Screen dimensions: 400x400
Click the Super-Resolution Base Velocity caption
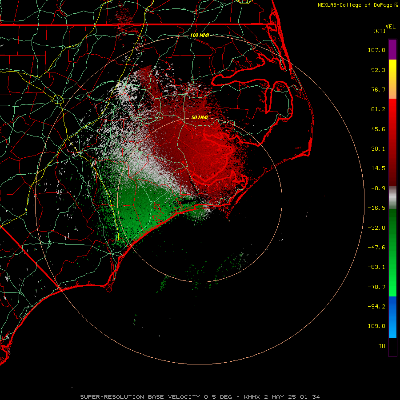click(200, 397)
